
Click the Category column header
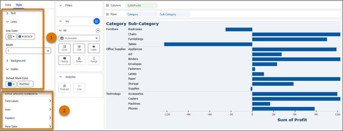116,24
